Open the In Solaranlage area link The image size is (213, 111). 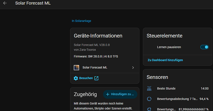click(x=81, y=21)
